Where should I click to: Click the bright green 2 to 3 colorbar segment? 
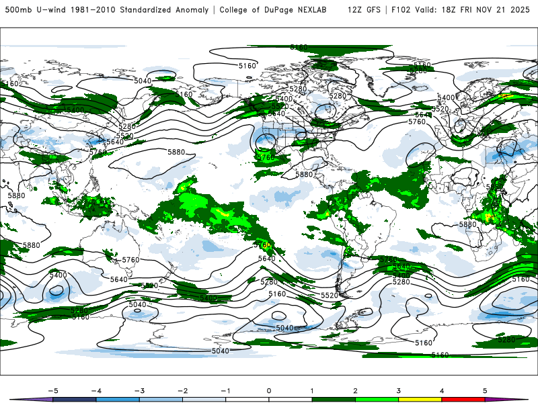pyautogui.click(x=377, y=400)
